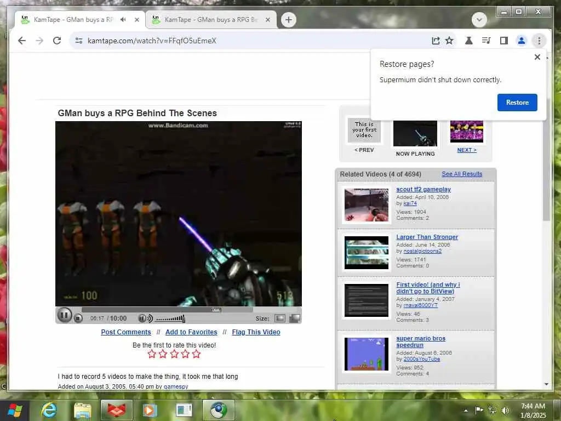Viewport: 561px width, 421px height.
Task: Open the profile avatar icon
Action: tap(522, 41)
